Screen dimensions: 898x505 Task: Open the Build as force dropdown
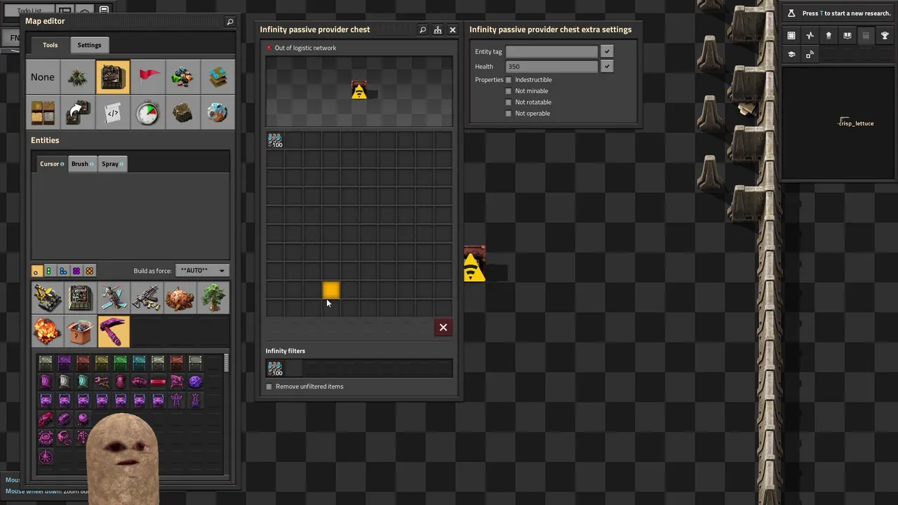point(202,271)
